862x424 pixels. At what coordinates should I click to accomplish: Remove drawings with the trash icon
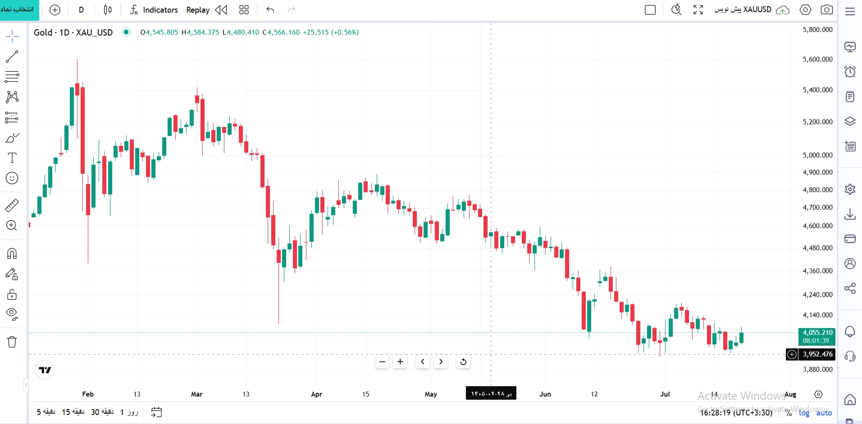(x=12, y=342)
